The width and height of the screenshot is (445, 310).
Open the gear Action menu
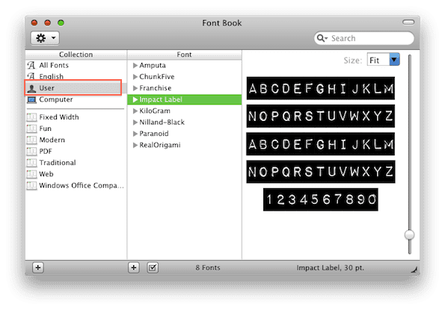45,38
